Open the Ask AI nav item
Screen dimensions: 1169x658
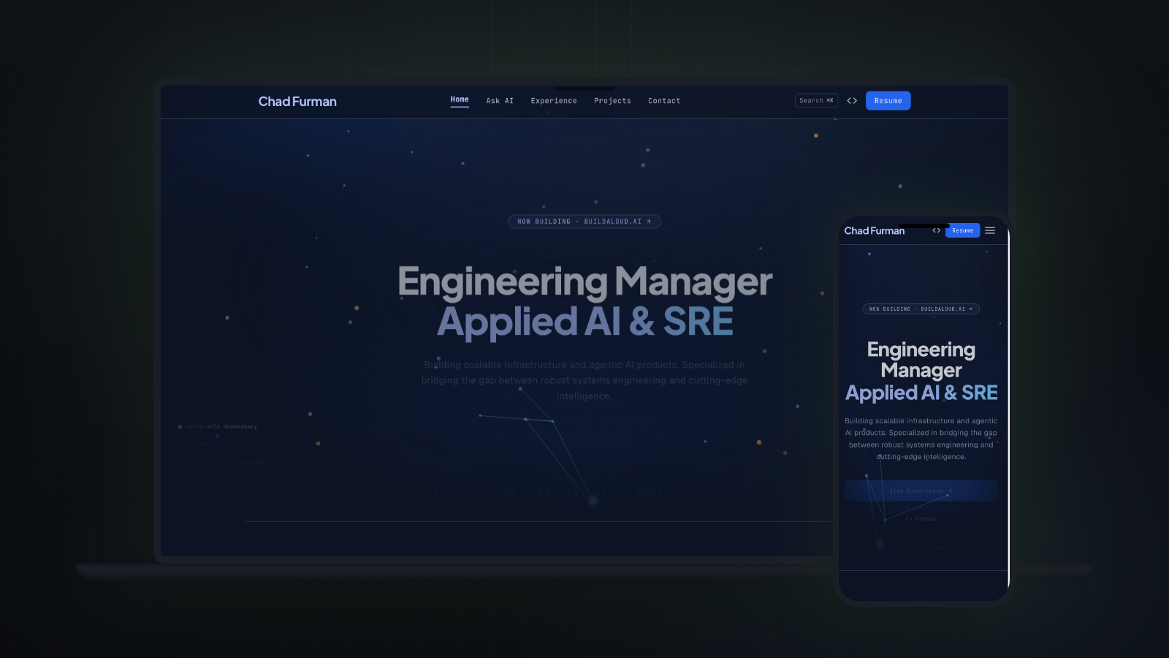coord(500,101)
